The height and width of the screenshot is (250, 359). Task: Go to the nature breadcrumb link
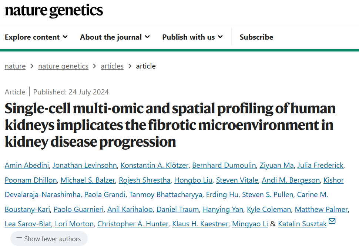pos(15,66)
